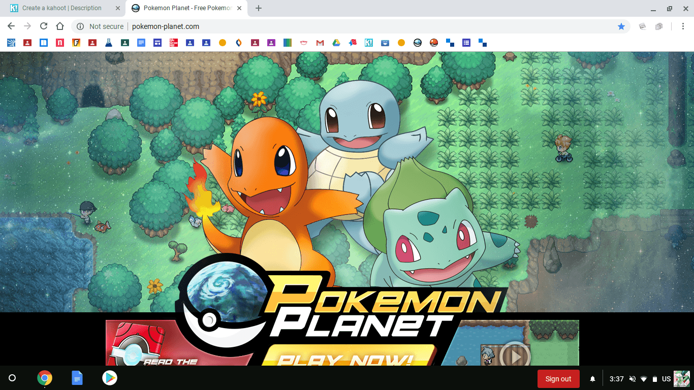Go forward to the next page

(27, 26)
